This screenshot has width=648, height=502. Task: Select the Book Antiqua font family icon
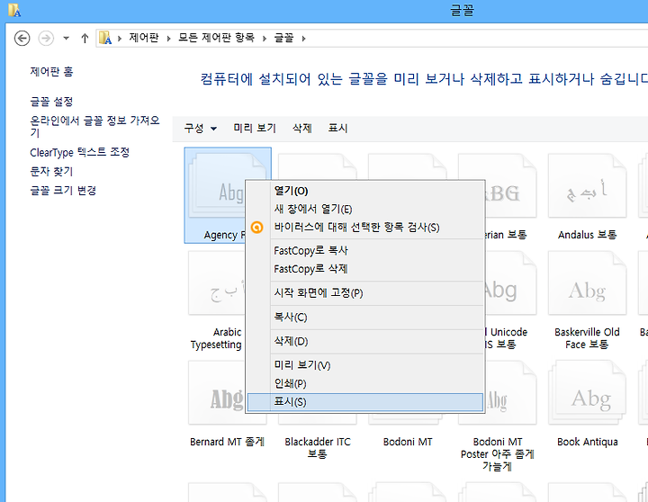point(587,392)
